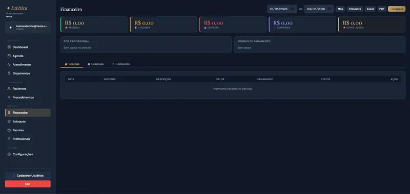Select Orçamentos in the sidebar

pos(28,73)
